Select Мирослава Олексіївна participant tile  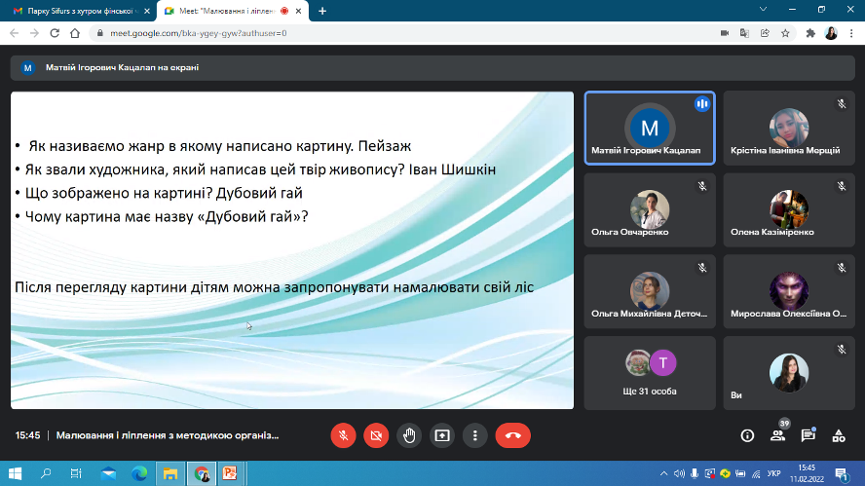(x=789, y=291)
